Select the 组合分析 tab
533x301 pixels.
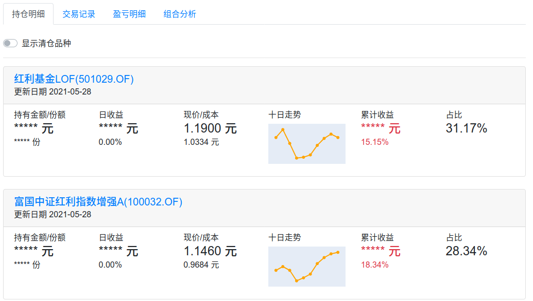[180, 14]
